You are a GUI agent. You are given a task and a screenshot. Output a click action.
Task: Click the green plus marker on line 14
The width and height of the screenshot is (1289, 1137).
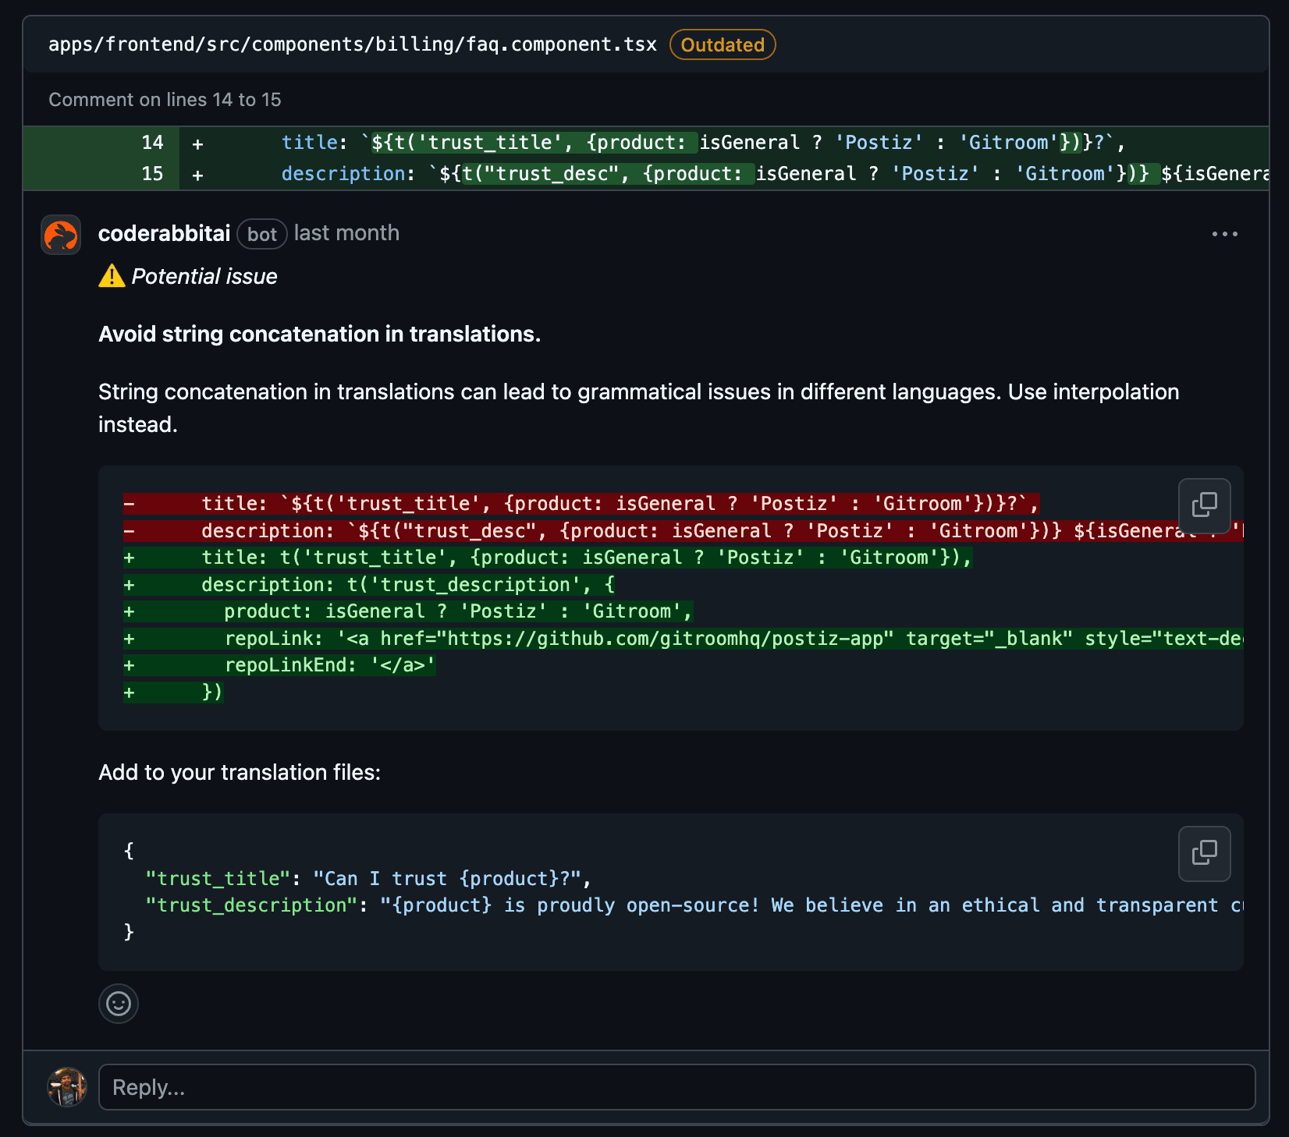[x=197, y=143]
